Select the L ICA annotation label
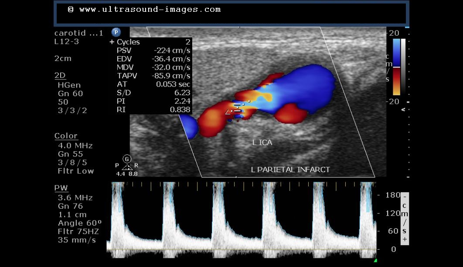 (x=262, y=142)
